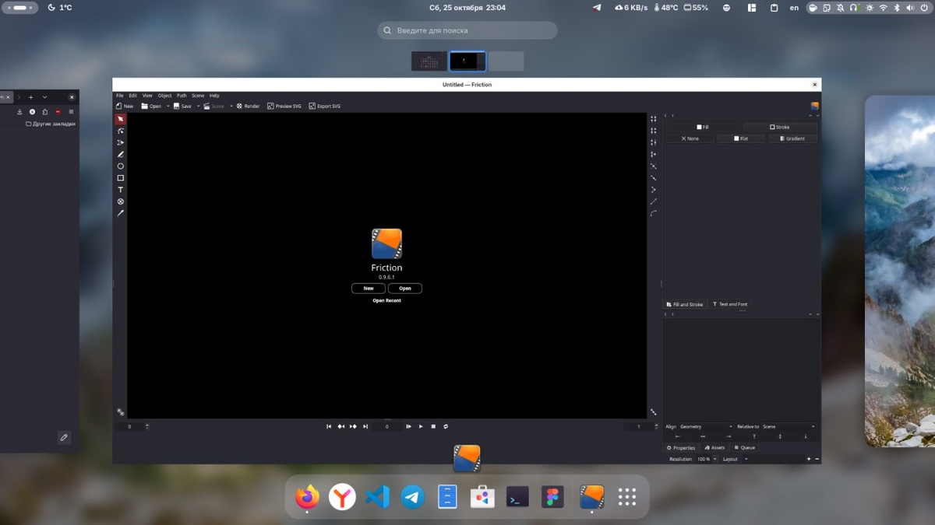
Task: Click the Save toolbar button
Action: 182,106
